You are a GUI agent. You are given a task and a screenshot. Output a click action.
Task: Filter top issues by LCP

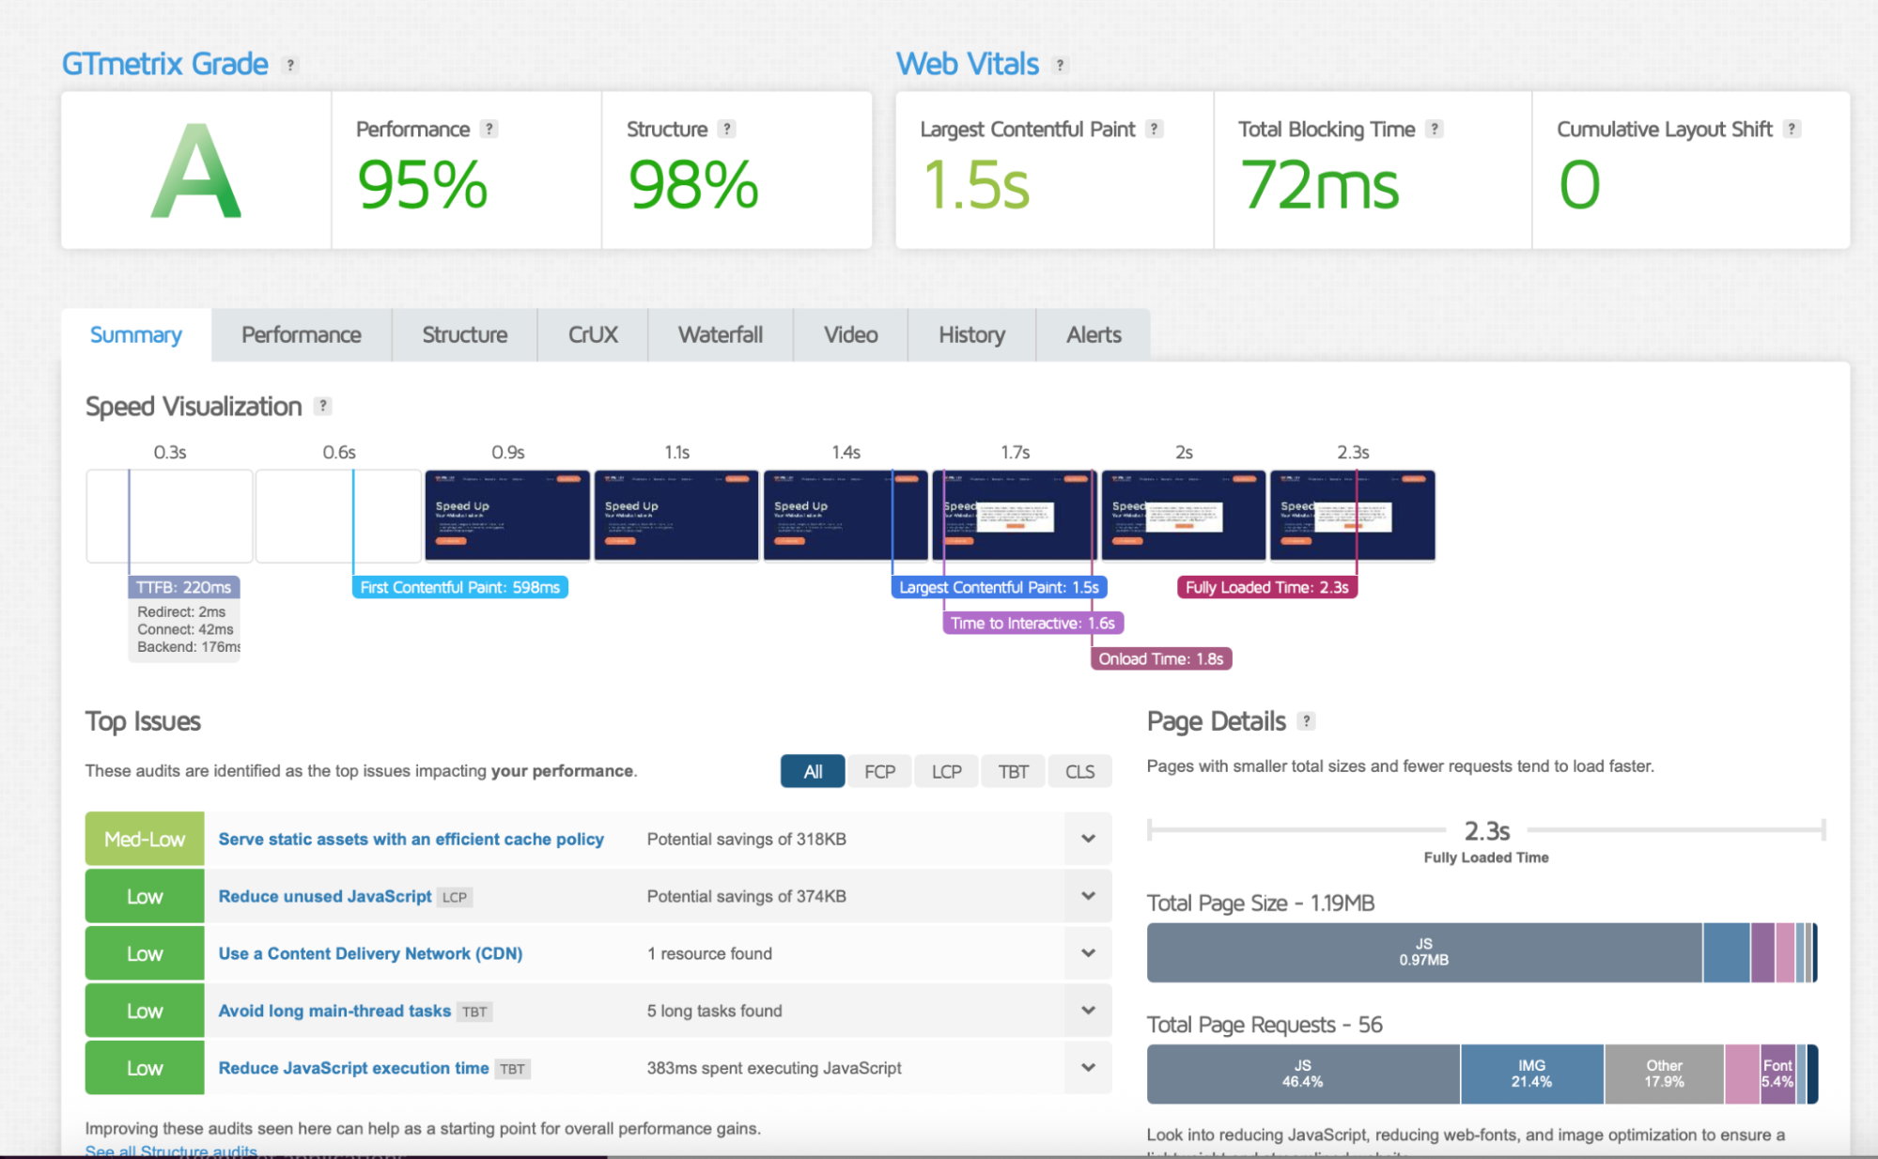coord(946,771)
